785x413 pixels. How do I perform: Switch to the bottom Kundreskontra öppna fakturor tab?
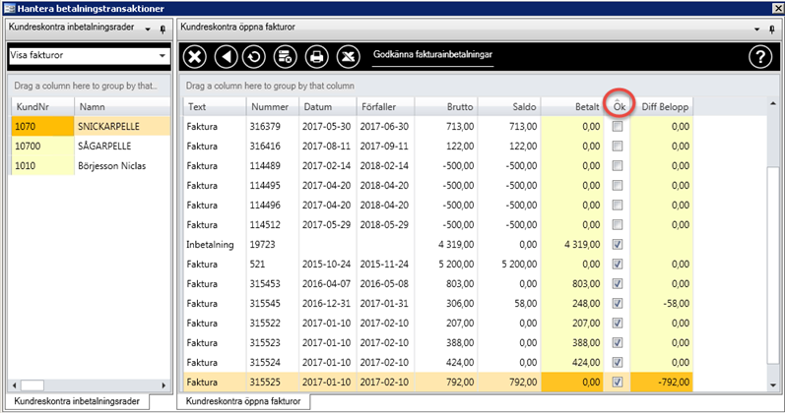pyautogui.click(x=243, y=401)
